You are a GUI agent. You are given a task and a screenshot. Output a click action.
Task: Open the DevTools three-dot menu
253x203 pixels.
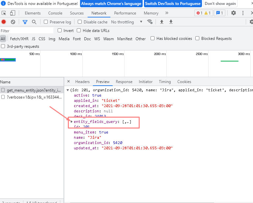pos(243,13)
